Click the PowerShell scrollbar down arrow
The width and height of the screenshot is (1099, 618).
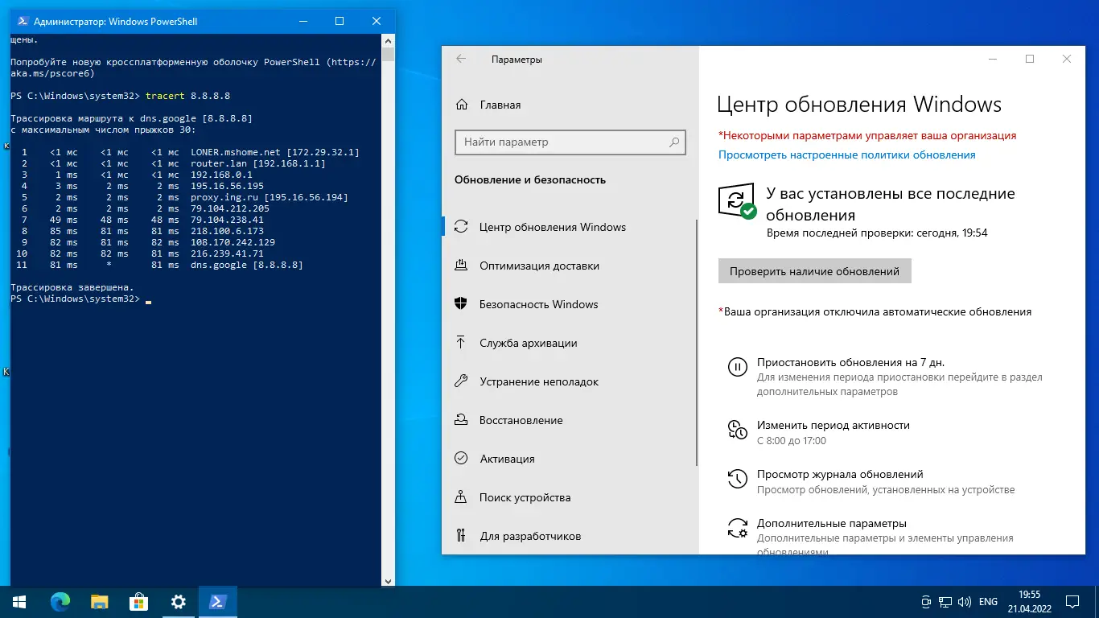point(389,580)
